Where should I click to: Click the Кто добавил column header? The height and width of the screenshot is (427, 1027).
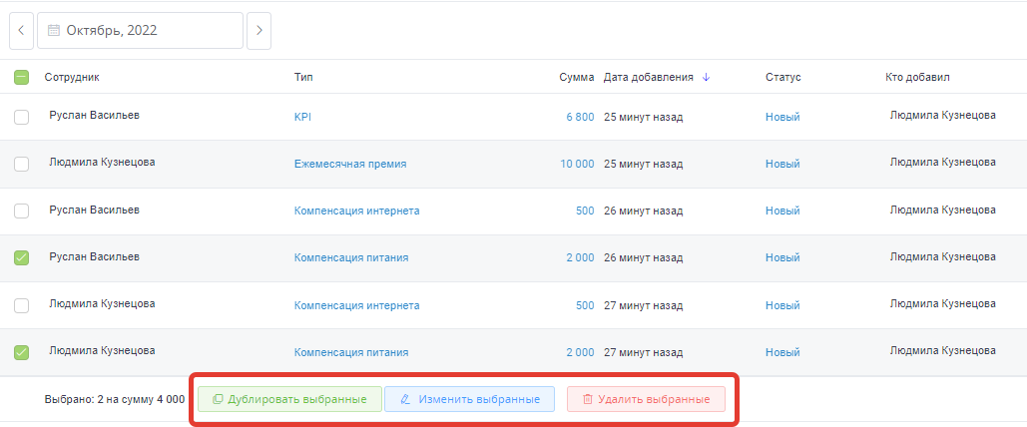pyautogui.click(x=917, y=77)
